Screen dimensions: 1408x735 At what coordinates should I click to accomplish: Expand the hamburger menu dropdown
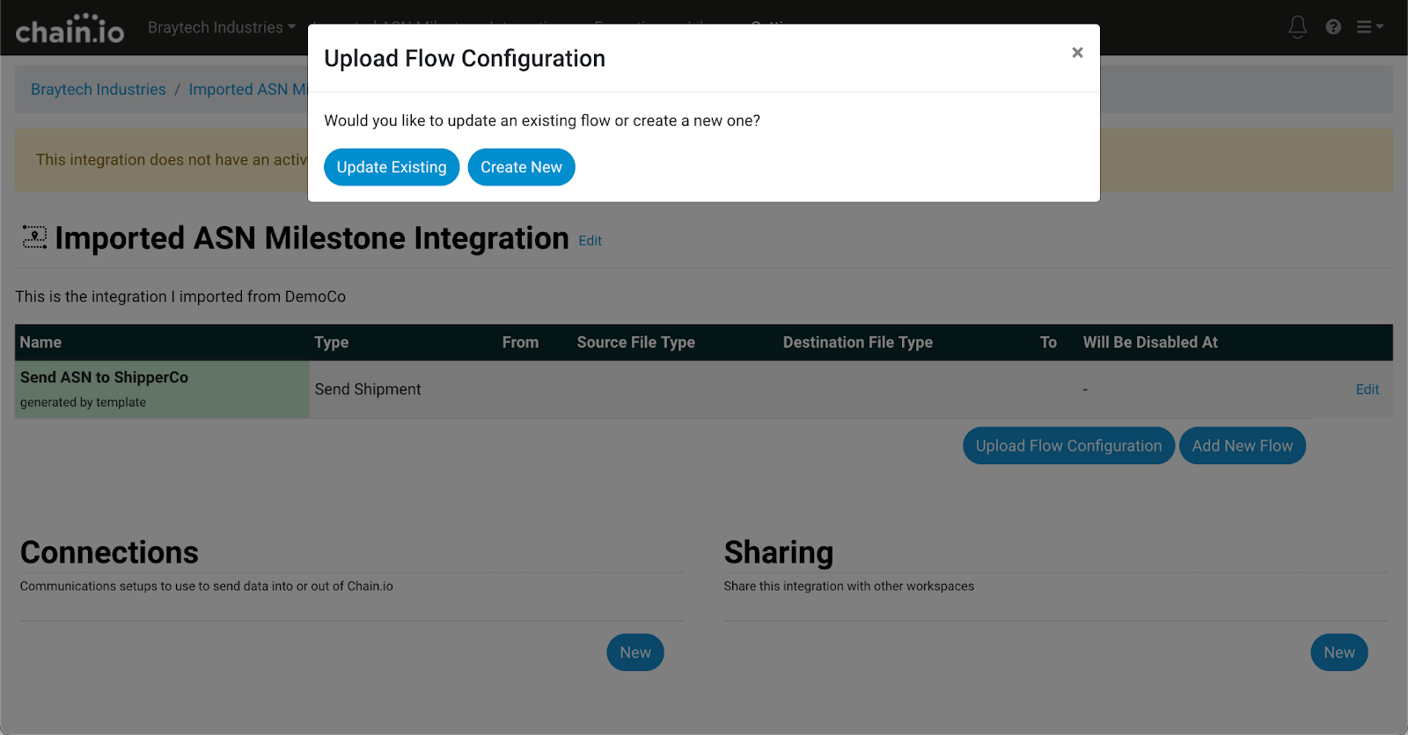[1369, 27]
